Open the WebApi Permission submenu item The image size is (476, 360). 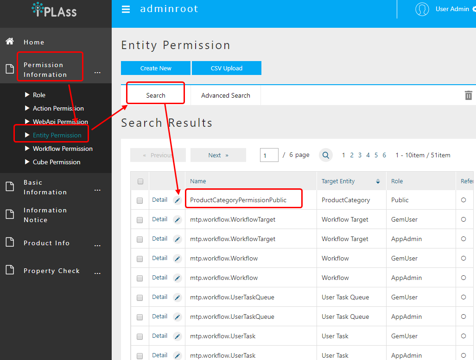coord(60,122)
